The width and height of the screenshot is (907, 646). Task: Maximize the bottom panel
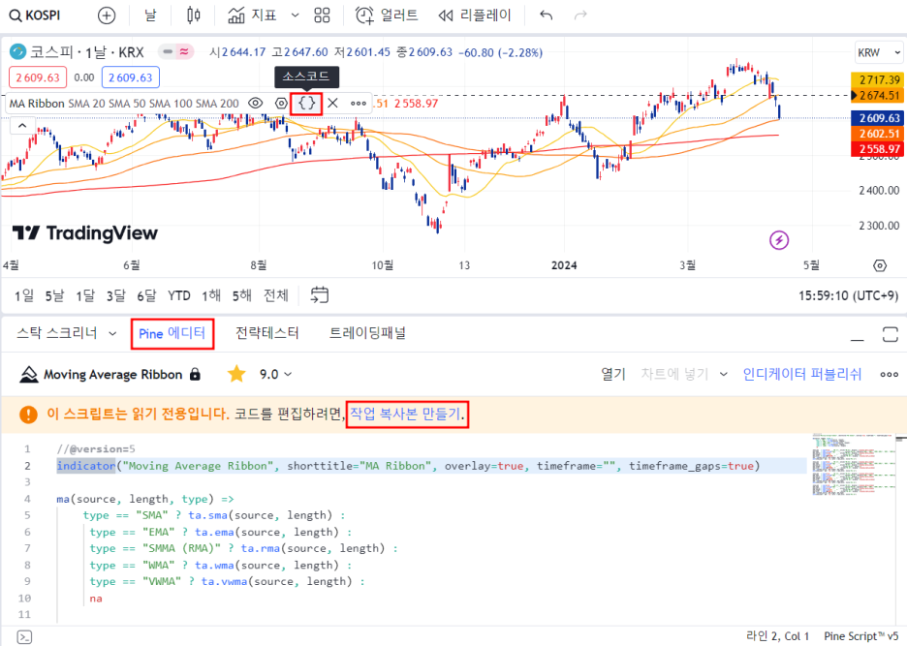pyautogui.click(x=891, y=334)
